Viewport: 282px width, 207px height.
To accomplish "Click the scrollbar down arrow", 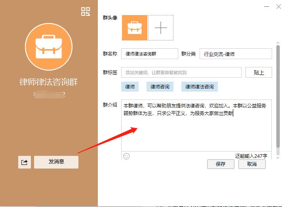I will (x=278, y=158).
